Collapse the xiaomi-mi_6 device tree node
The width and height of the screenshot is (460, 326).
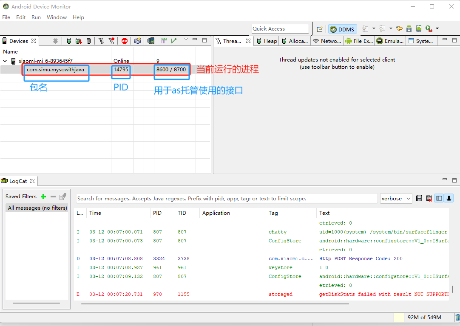[5, 61]
